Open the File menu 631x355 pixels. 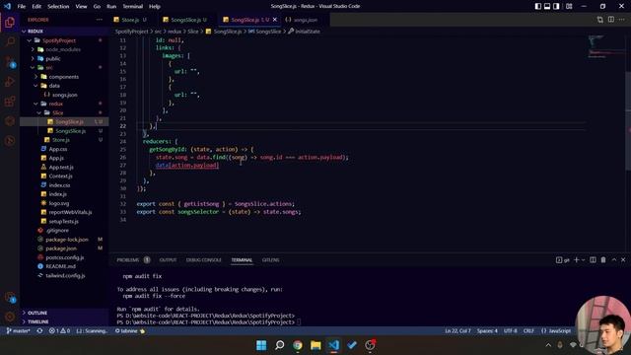pyautogui.click(x=22, y=6)
